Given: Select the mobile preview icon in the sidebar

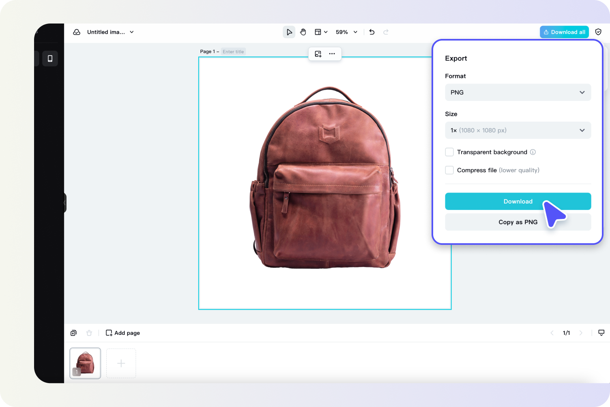Looking at the screenshot, I should [50, 58].
